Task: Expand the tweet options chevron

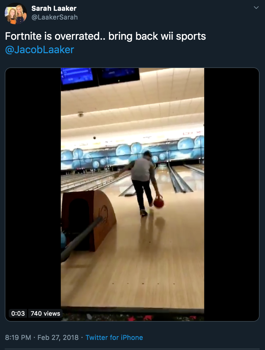Action: click(256, 8)
